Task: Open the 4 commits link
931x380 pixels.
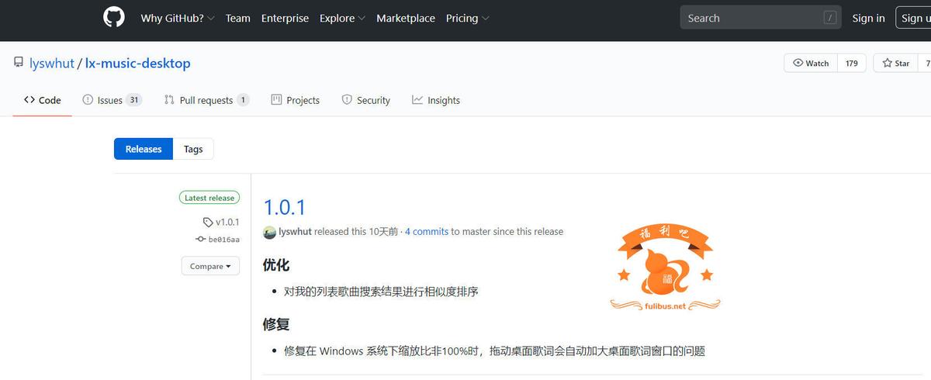Action: pos(427,232)
